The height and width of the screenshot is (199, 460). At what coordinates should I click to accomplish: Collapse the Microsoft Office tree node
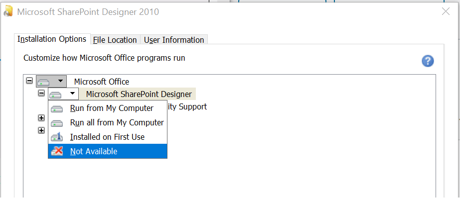[x=29, y=81]
